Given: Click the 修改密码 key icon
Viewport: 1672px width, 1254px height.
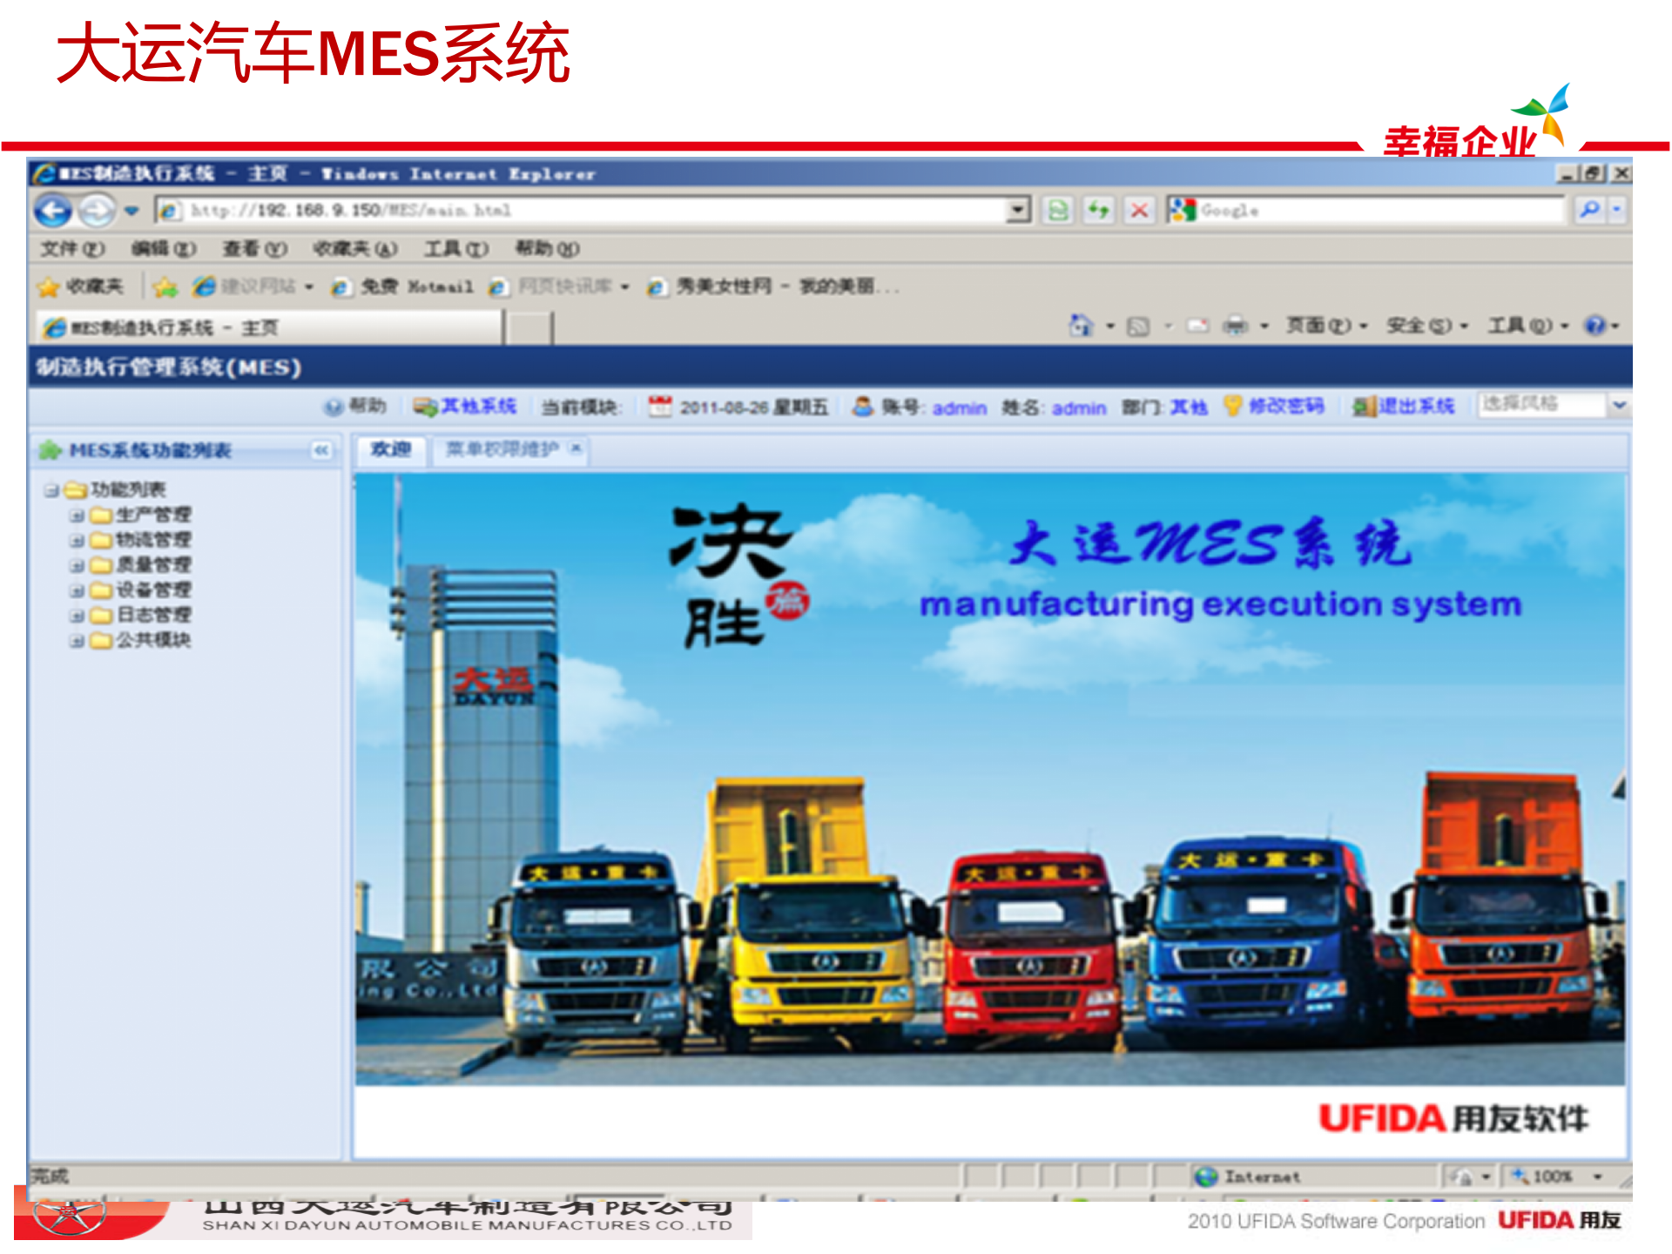Looking at the screenshot, I should click(1231, 406).
